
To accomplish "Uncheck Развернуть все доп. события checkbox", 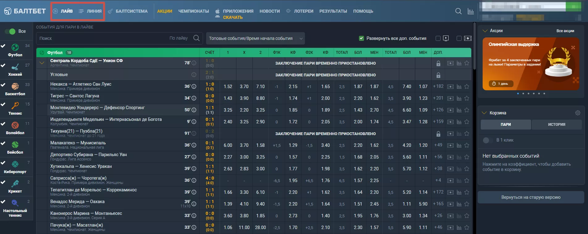I will tap(361, 38).
